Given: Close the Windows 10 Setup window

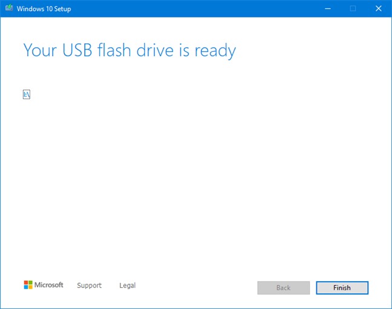Looking at the screenshot, I should 379,8.
